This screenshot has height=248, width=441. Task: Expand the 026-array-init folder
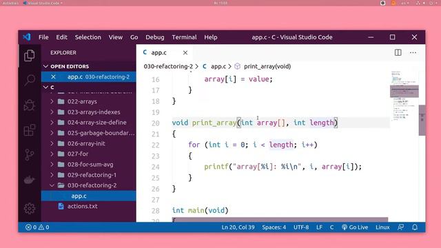pyautogui.click(x=88, y=143)
